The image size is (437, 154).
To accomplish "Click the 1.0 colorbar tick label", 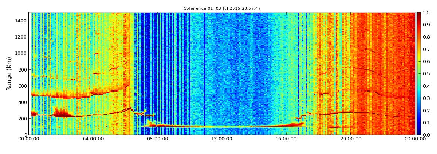I will (x=426, y=13).
